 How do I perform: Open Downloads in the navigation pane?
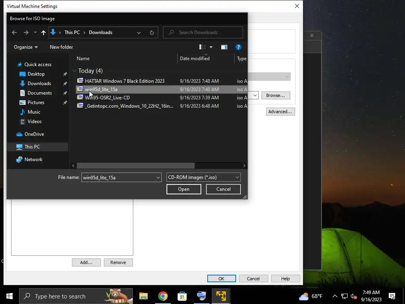click(39, 84)
